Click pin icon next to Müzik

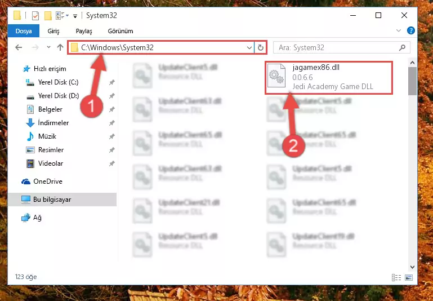[x=111, y=136]
